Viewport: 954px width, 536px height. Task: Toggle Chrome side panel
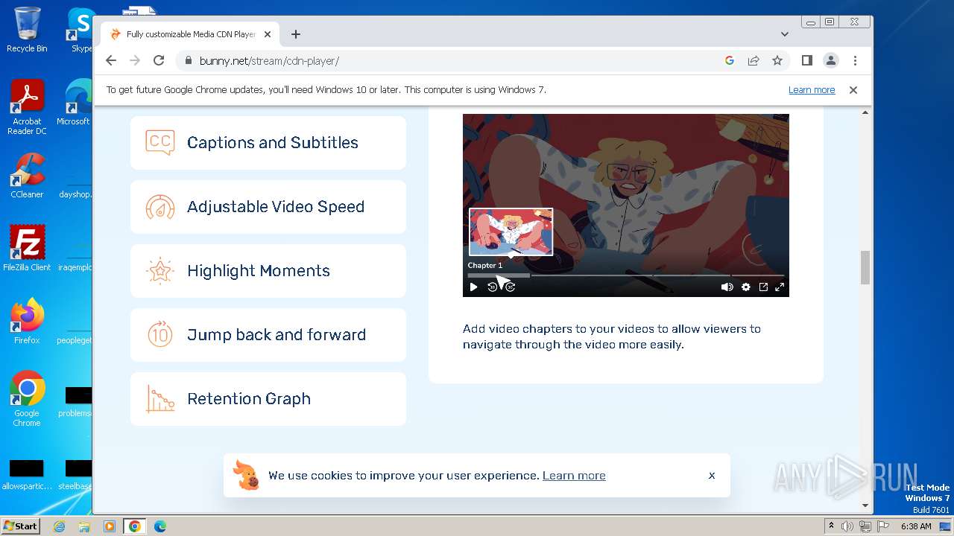click(x=807, y=60)
